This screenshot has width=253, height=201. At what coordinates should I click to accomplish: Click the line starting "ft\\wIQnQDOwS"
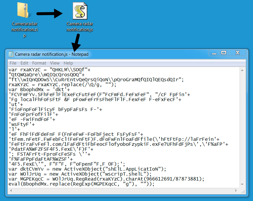point(96,80)
